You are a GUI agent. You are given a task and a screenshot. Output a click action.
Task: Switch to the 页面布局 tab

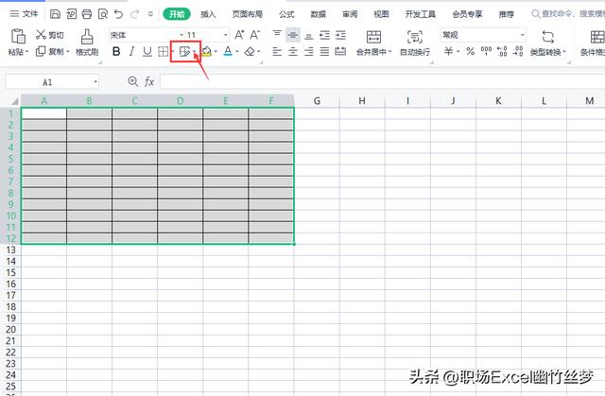248,14
